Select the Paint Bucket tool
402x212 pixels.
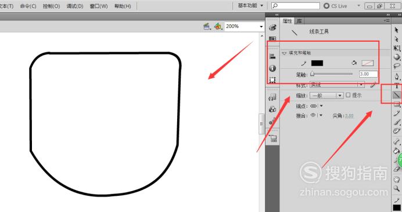[x=396, y=151]
